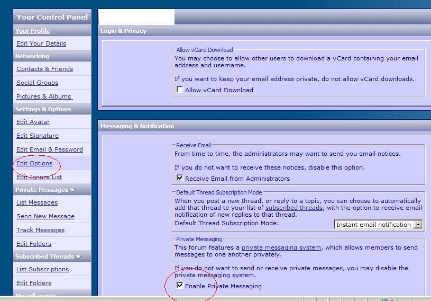The image size is (431, 301).
Task: Open Social Groups page
Action: coord(37,83)
